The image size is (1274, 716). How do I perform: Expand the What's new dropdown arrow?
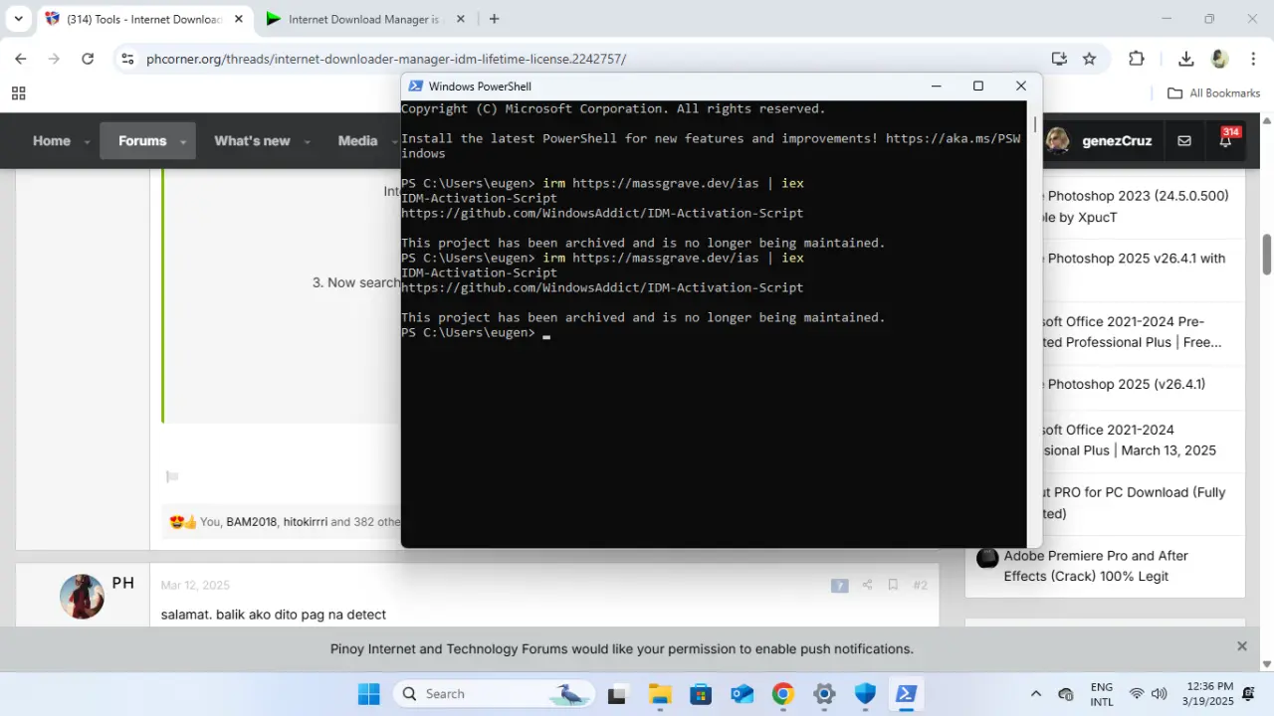[x=307, y=142]
